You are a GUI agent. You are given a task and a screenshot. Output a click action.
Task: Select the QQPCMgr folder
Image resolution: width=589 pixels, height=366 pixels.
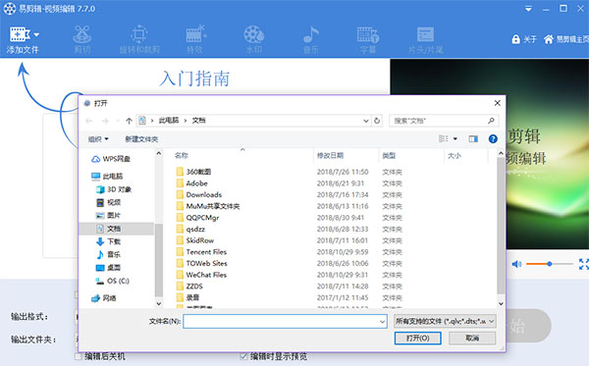tap(197, 218)
